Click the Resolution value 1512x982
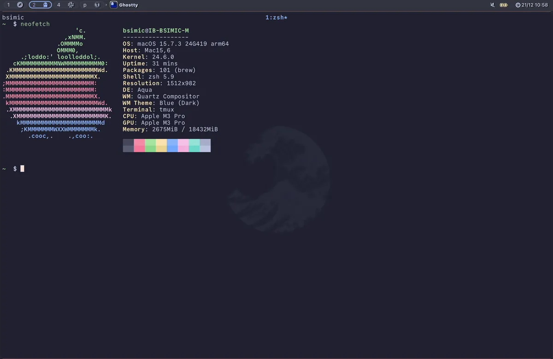553x359 pixels. coord(181,83)
